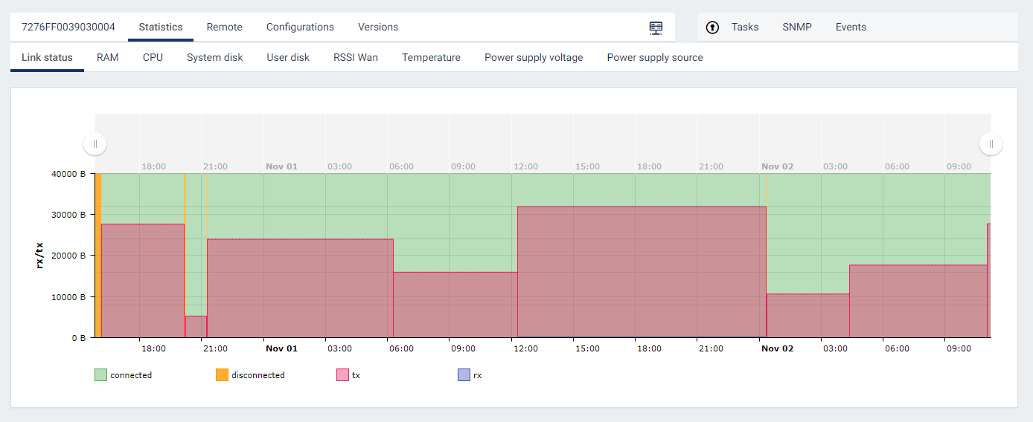The image size is (1033, 422).
Task: Click the network device icon in top bar
Action: (656, 27)
